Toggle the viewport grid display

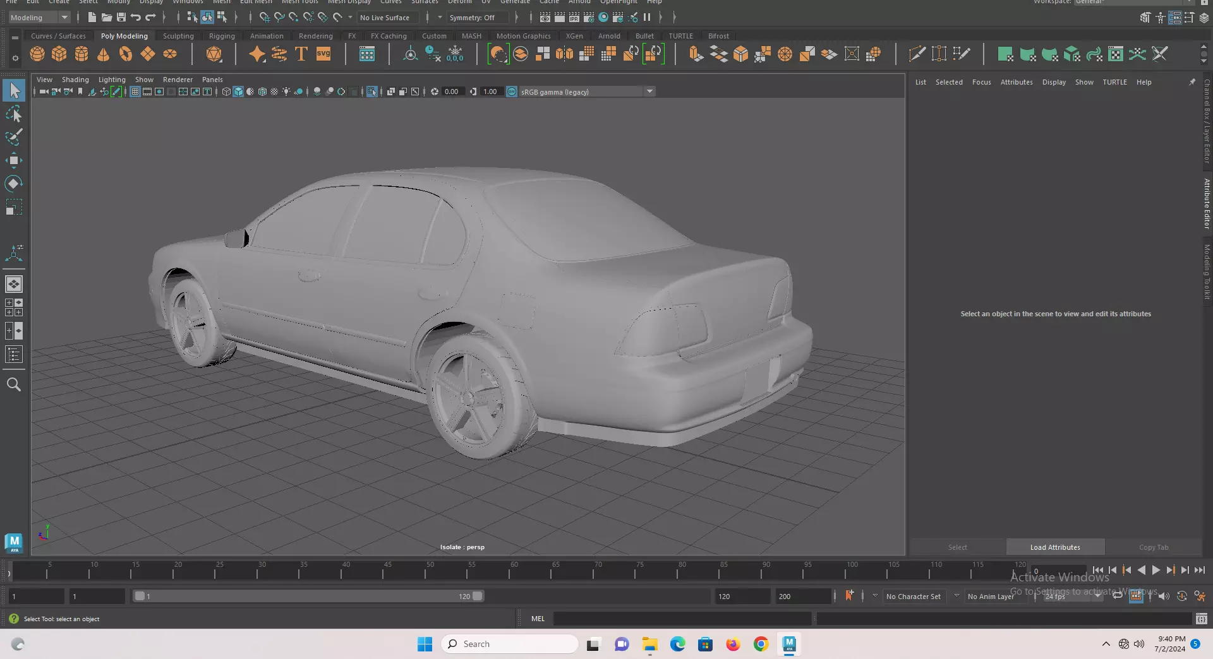[x=135, y=92]
